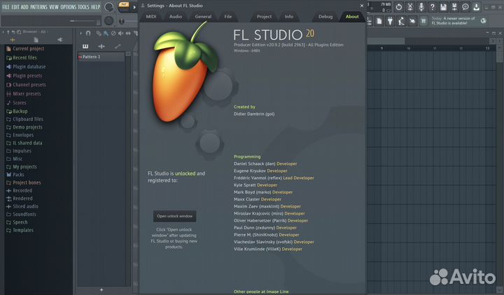Open the OPTIONS menu
The width and height of the screenshot is (504, 295).
68,7
